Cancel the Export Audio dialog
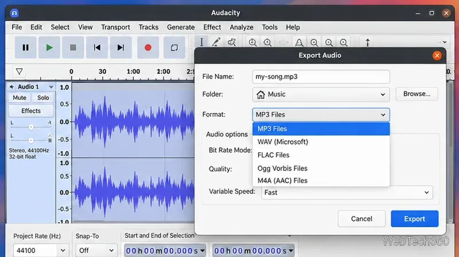Screen dimensions: 459x257 361,219
